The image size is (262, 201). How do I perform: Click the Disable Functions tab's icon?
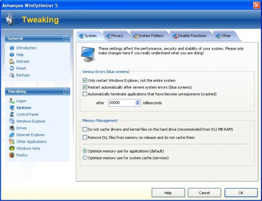(175, 36)
